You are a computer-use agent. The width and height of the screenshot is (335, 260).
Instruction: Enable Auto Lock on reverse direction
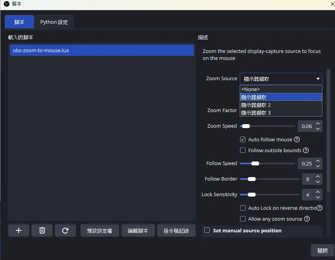pyautogui.click(x=243, y=208)
